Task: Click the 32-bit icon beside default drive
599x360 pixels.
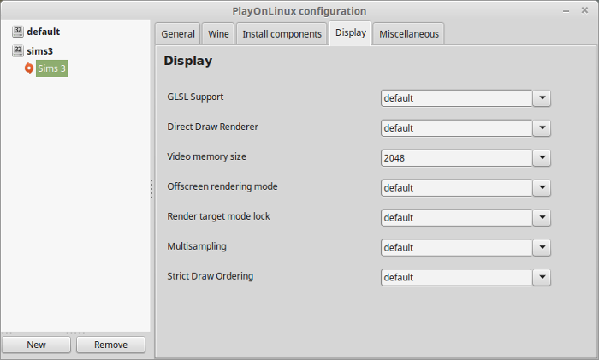Action: point(18,32)
